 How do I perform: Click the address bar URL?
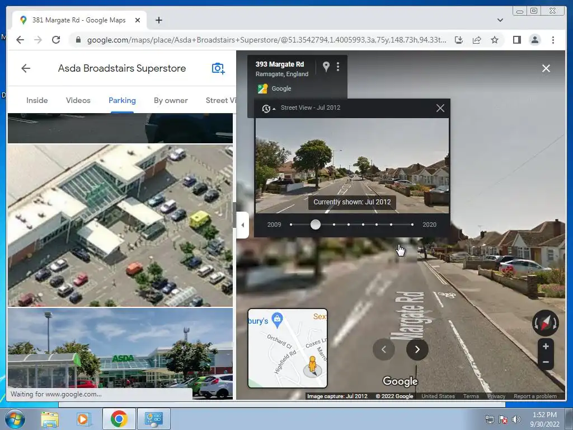point(266,40)
